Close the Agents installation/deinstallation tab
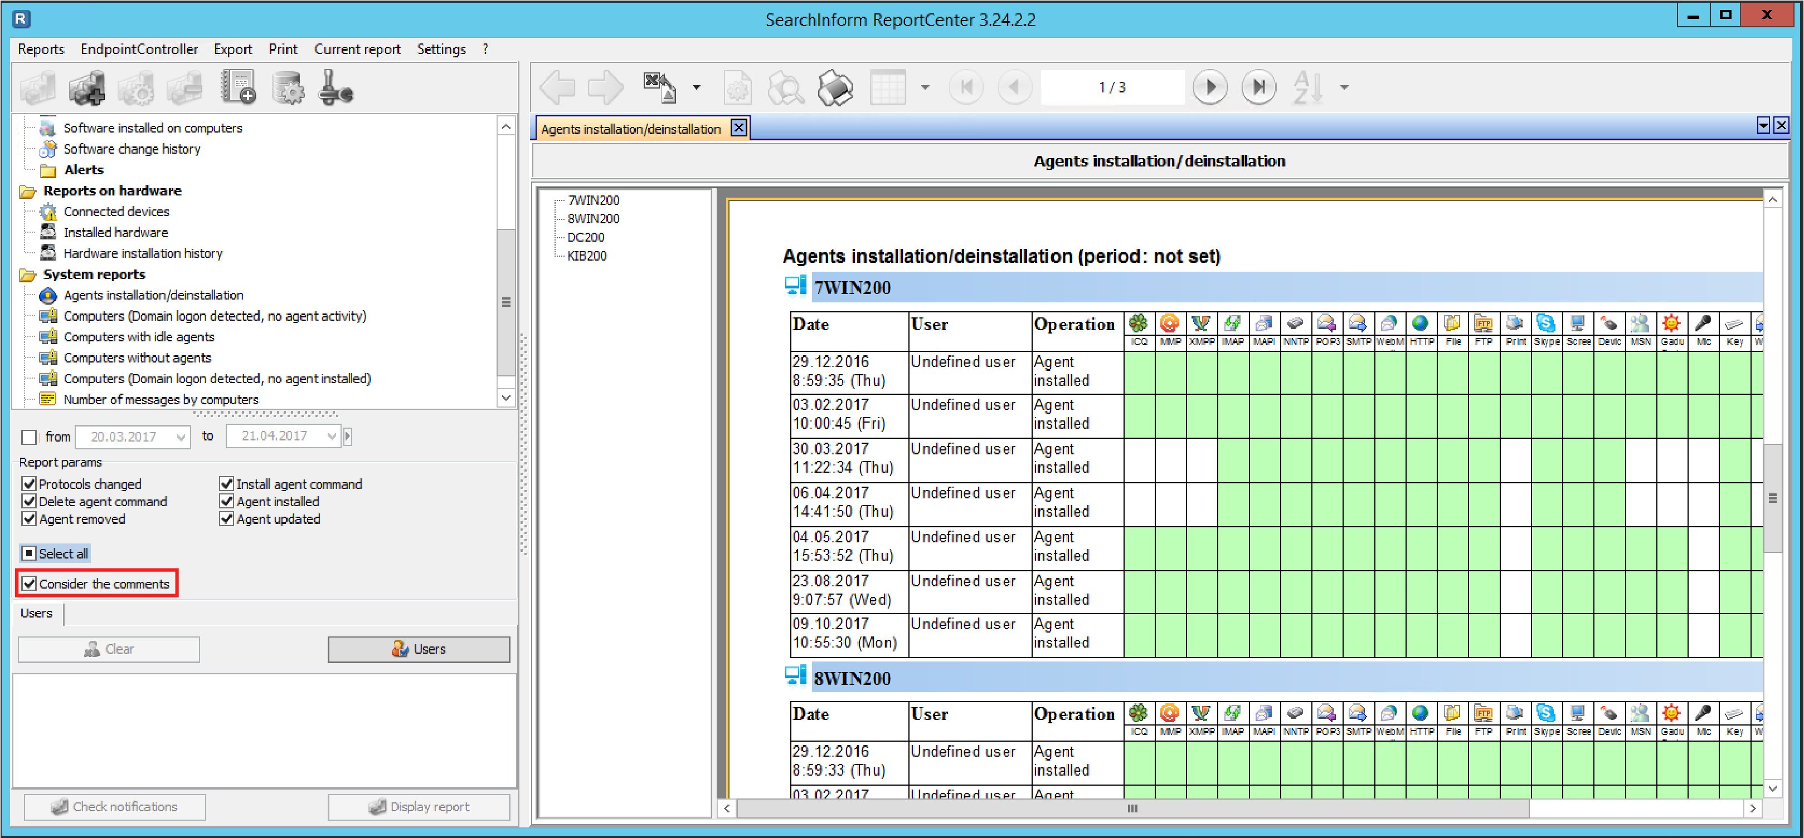Screen dimensions: 1804x838 pyautogui.click(x=738, y=128)
